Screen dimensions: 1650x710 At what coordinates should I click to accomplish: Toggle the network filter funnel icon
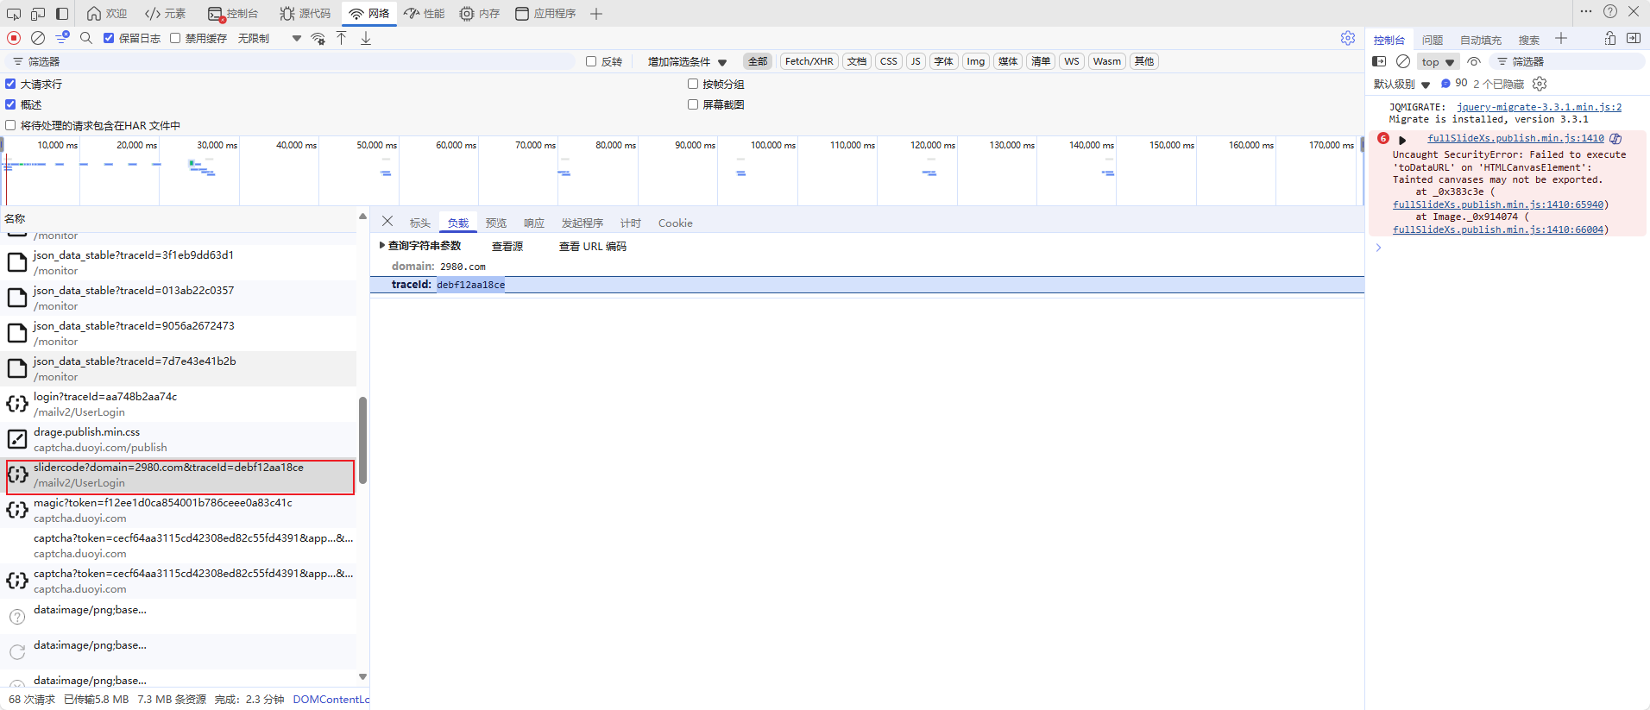click(x=62, y=38)
